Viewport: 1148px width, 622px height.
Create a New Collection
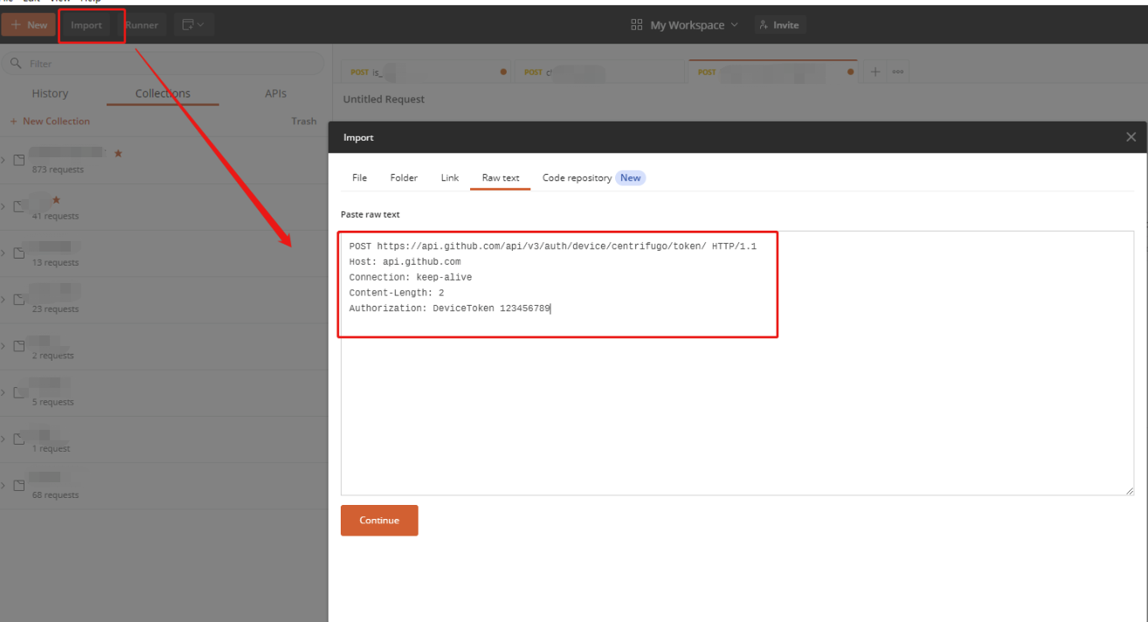50,121
